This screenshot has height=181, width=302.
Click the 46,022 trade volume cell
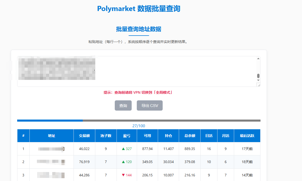[84, 149]
